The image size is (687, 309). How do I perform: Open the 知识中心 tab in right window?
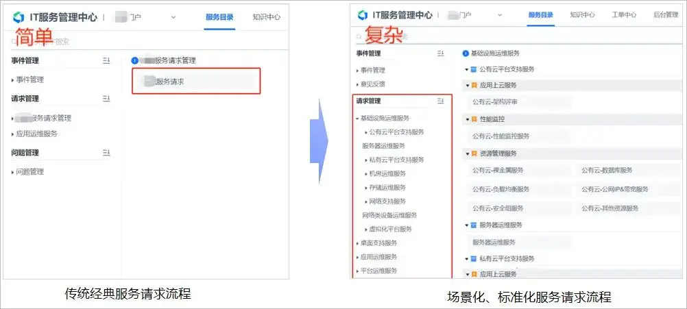(x=582, y=15)
